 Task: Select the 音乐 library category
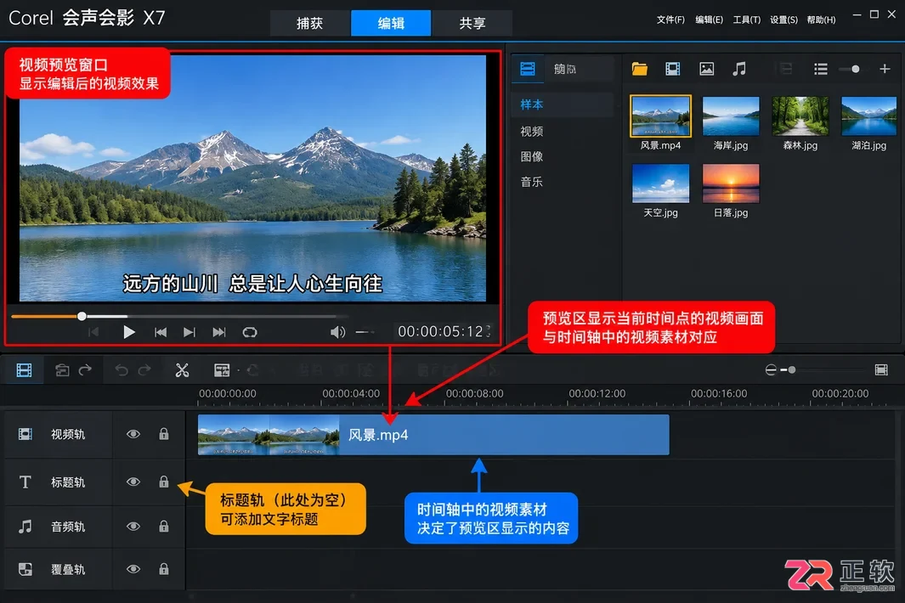pos(532,182)
